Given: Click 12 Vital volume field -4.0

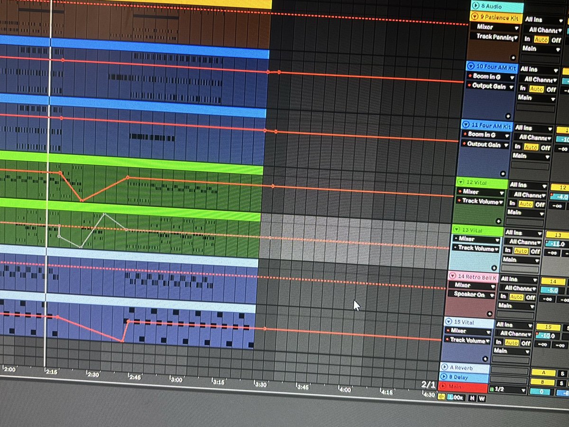Looking at the screenshot, I should [x=560, y=197].
